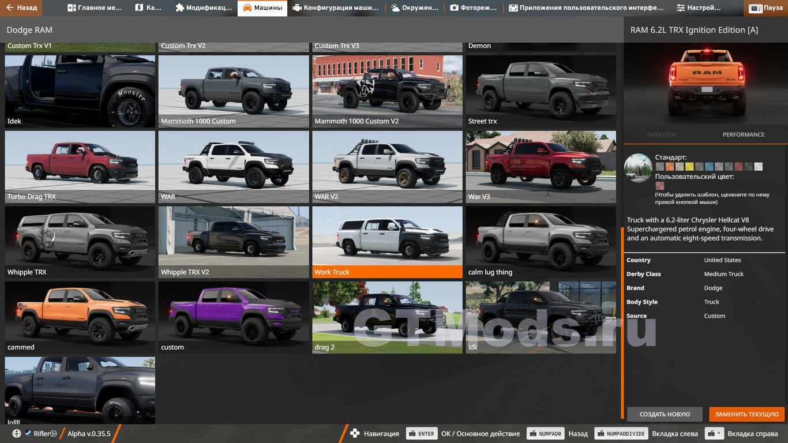788x443 pixels.
Task: Select the Custom Trx V1 label
Action: [29, 46]
